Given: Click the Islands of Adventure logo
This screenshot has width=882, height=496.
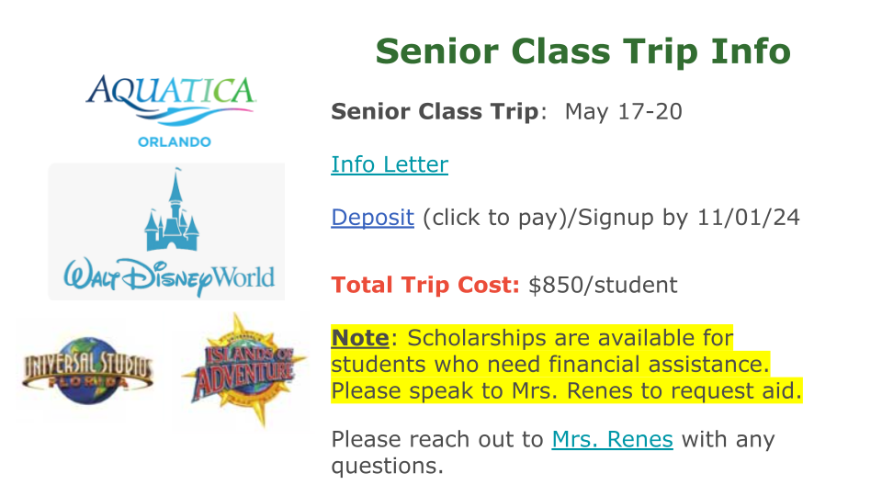Looking at the screenshot, I should [x=241, y=369].
